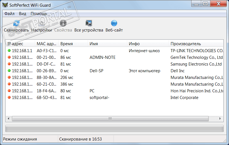229x145 pixels.
Task: Sort by IP адрес column header
Action: click(20, 43)
